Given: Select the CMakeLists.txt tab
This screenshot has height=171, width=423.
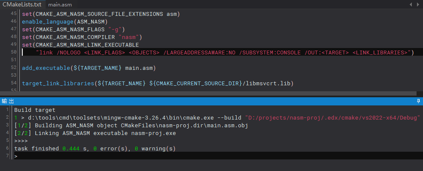Looking at the screenshot, I should tap(22, 4).
